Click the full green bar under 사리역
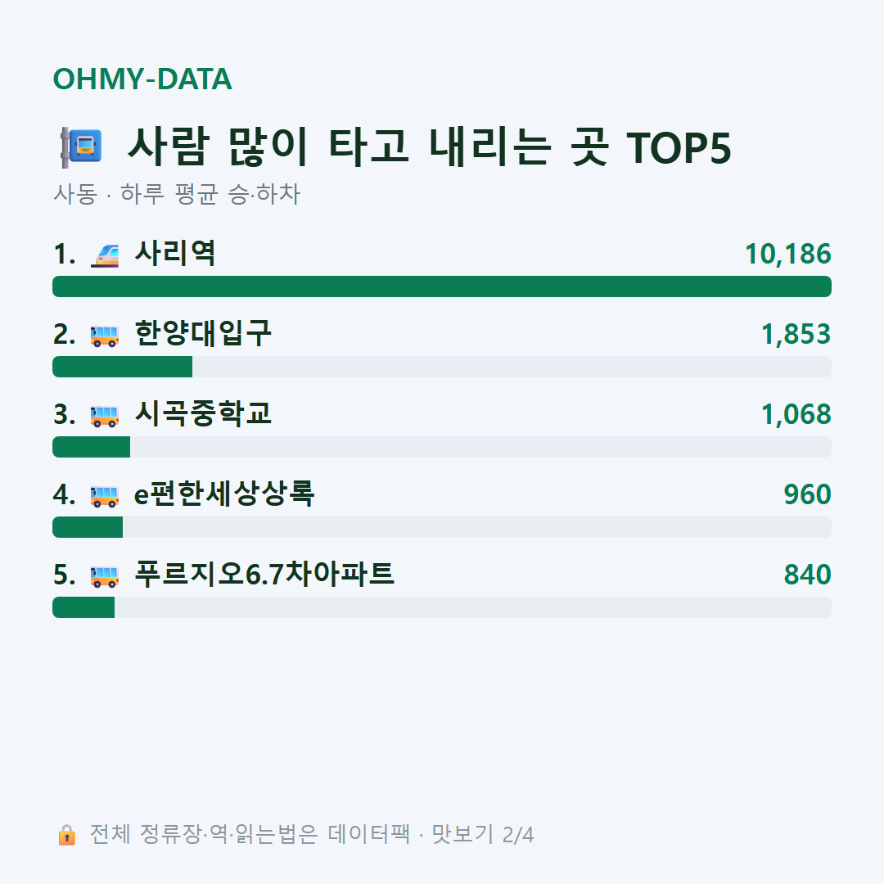The height and width of the screenshot is (884, 884). click(442, 286)
